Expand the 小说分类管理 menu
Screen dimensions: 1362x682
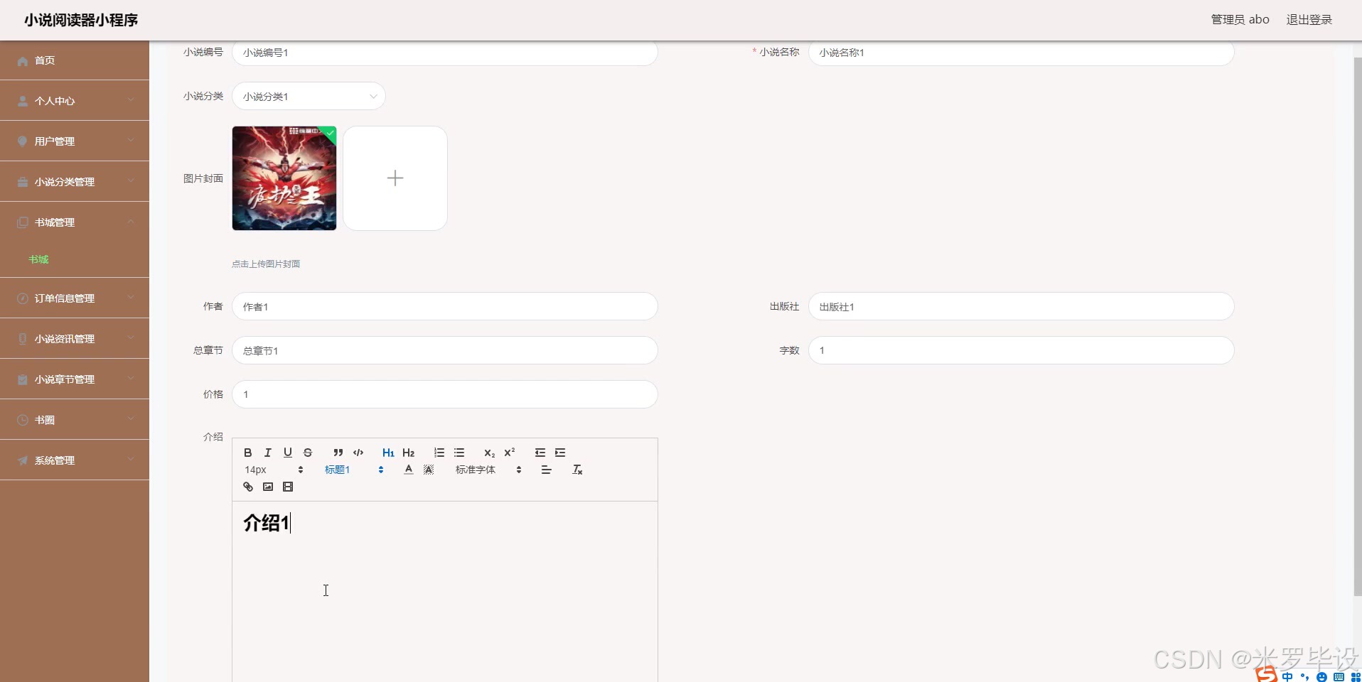pyautogui.click(x=75, y=182)
